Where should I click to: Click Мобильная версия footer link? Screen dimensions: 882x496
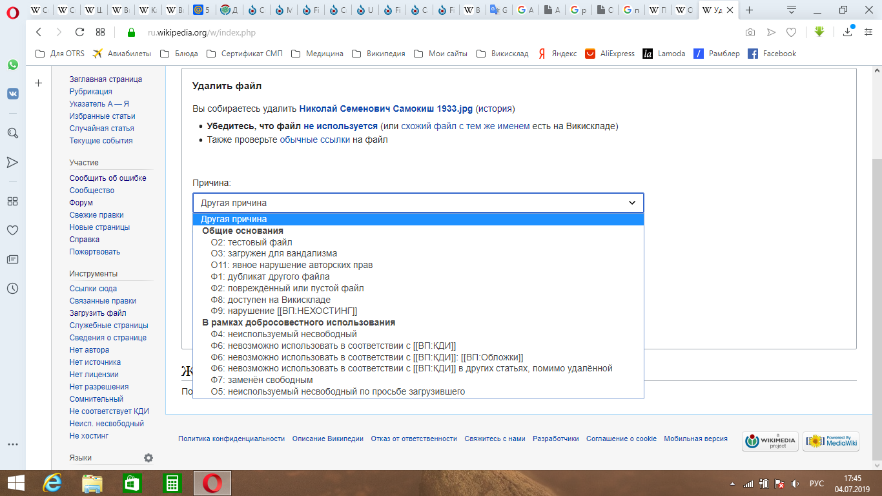coord(695,439)
